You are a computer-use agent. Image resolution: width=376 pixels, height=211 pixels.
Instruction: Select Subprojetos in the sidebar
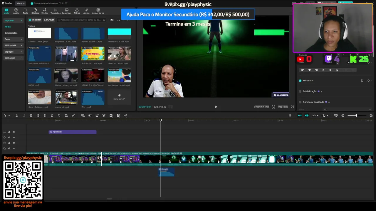11,33
